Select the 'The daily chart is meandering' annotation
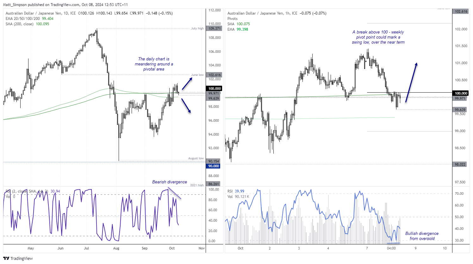The height and width of the screenshot is (264, 473). pos(154,64)
